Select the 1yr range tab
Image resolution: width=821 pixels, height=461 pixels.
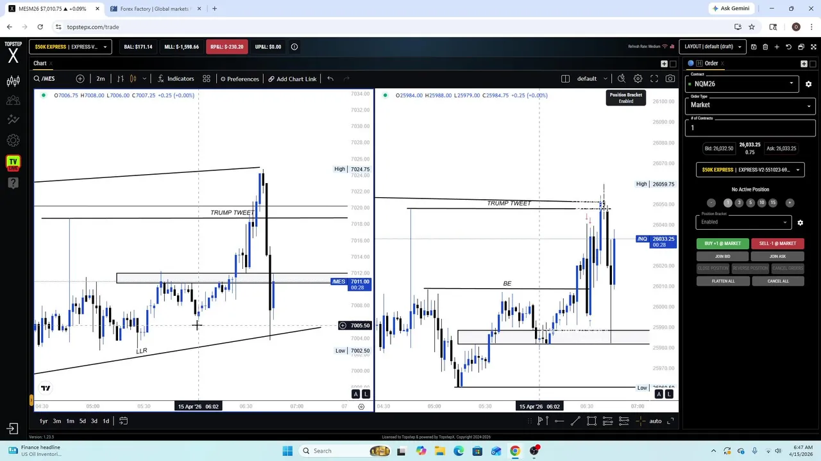[x=44, y=421]
